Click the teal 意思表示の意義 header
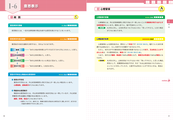173x122 pixels. [x=43, y=25]
